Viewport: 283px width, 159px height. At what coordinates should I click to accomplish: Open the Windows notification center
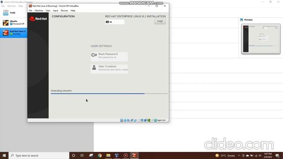click(277, 155)
